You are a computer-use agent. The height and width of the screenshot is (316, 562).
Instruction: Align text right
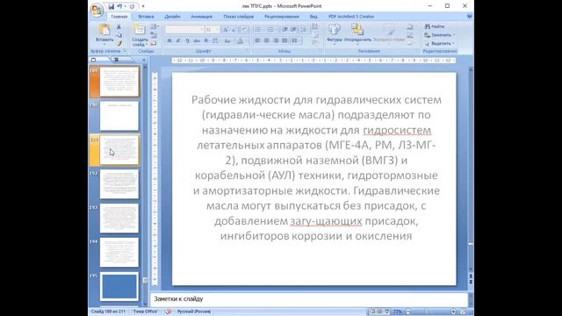pos(275,41)
